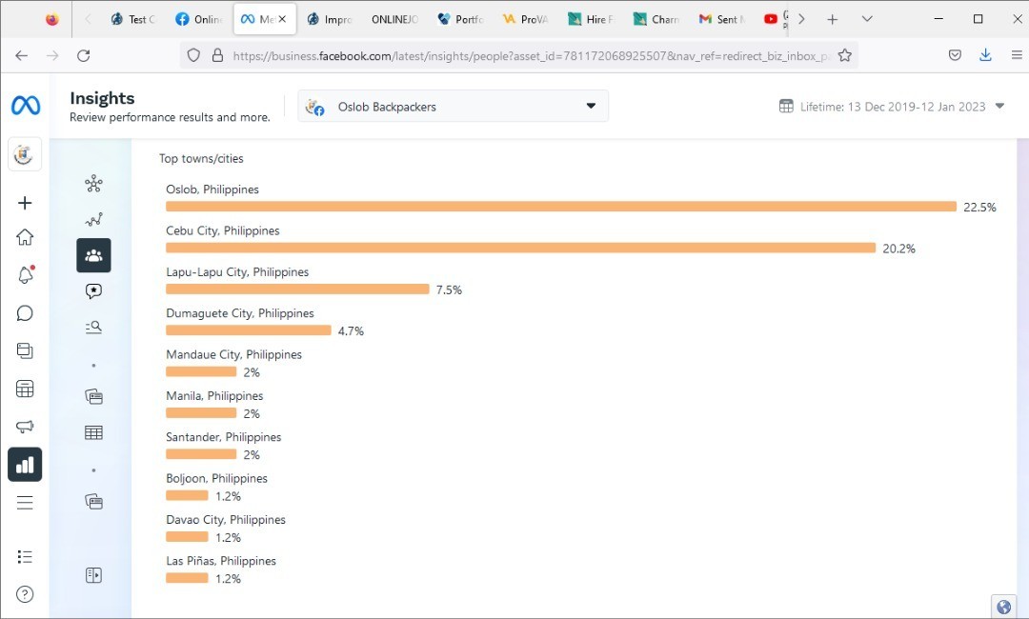Click the Insights bar chart icon
Screen dimensions: 1029x619
(x=26, y=465)
